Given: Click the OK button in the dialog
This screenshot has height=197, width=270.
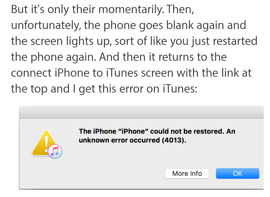Looking at the screenshot, I should pos(238,173).
